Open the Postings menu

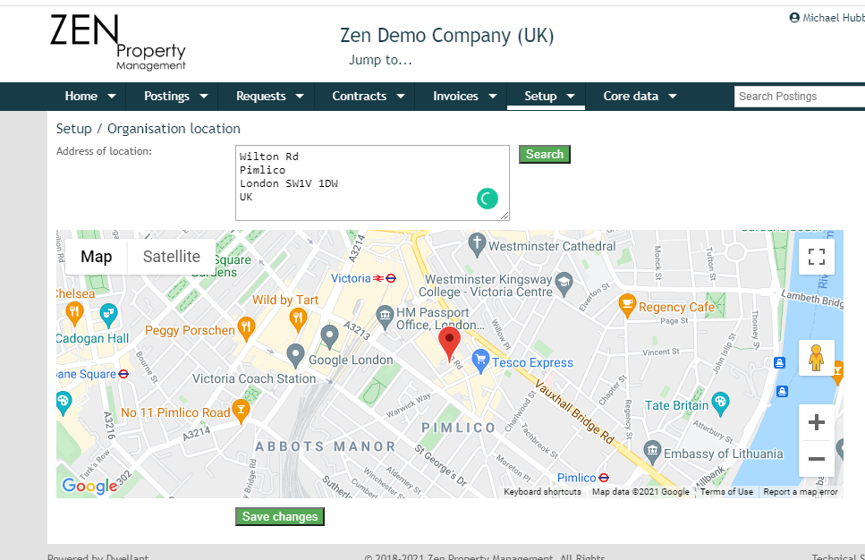pyautogui.click(x=172, y=96)
